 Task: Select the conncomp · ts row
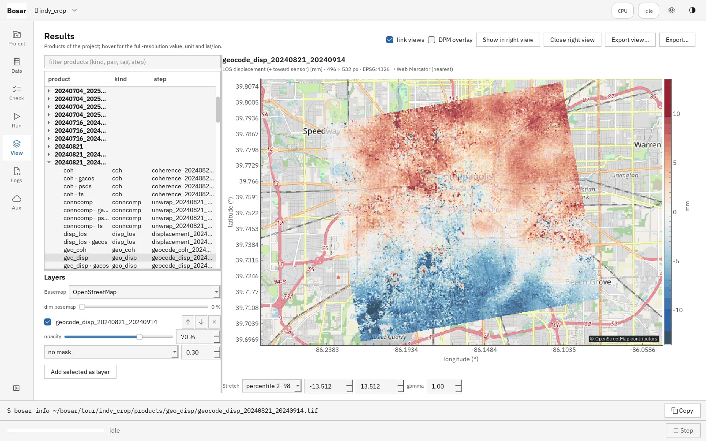point(130,226)
